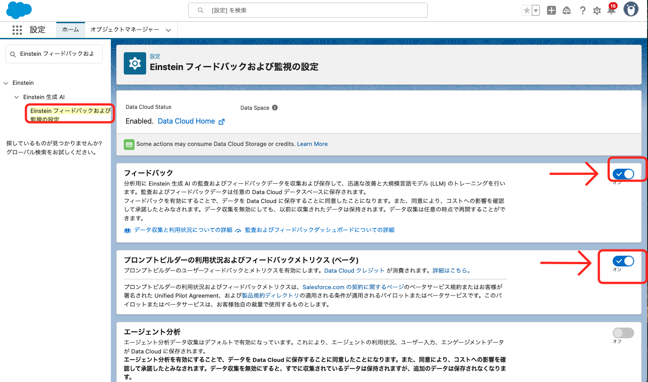The image size is (648, 382).
Task: Collapse the Einstein tree node
Action: tap(6, 83)
